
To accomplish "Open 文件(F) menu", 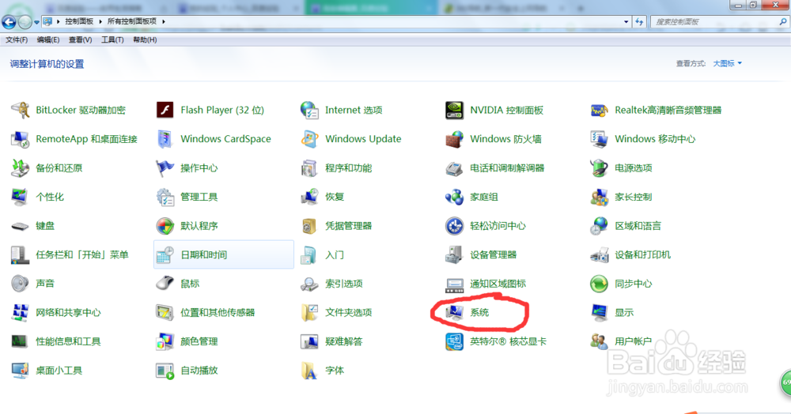I will tap(17, 40).
